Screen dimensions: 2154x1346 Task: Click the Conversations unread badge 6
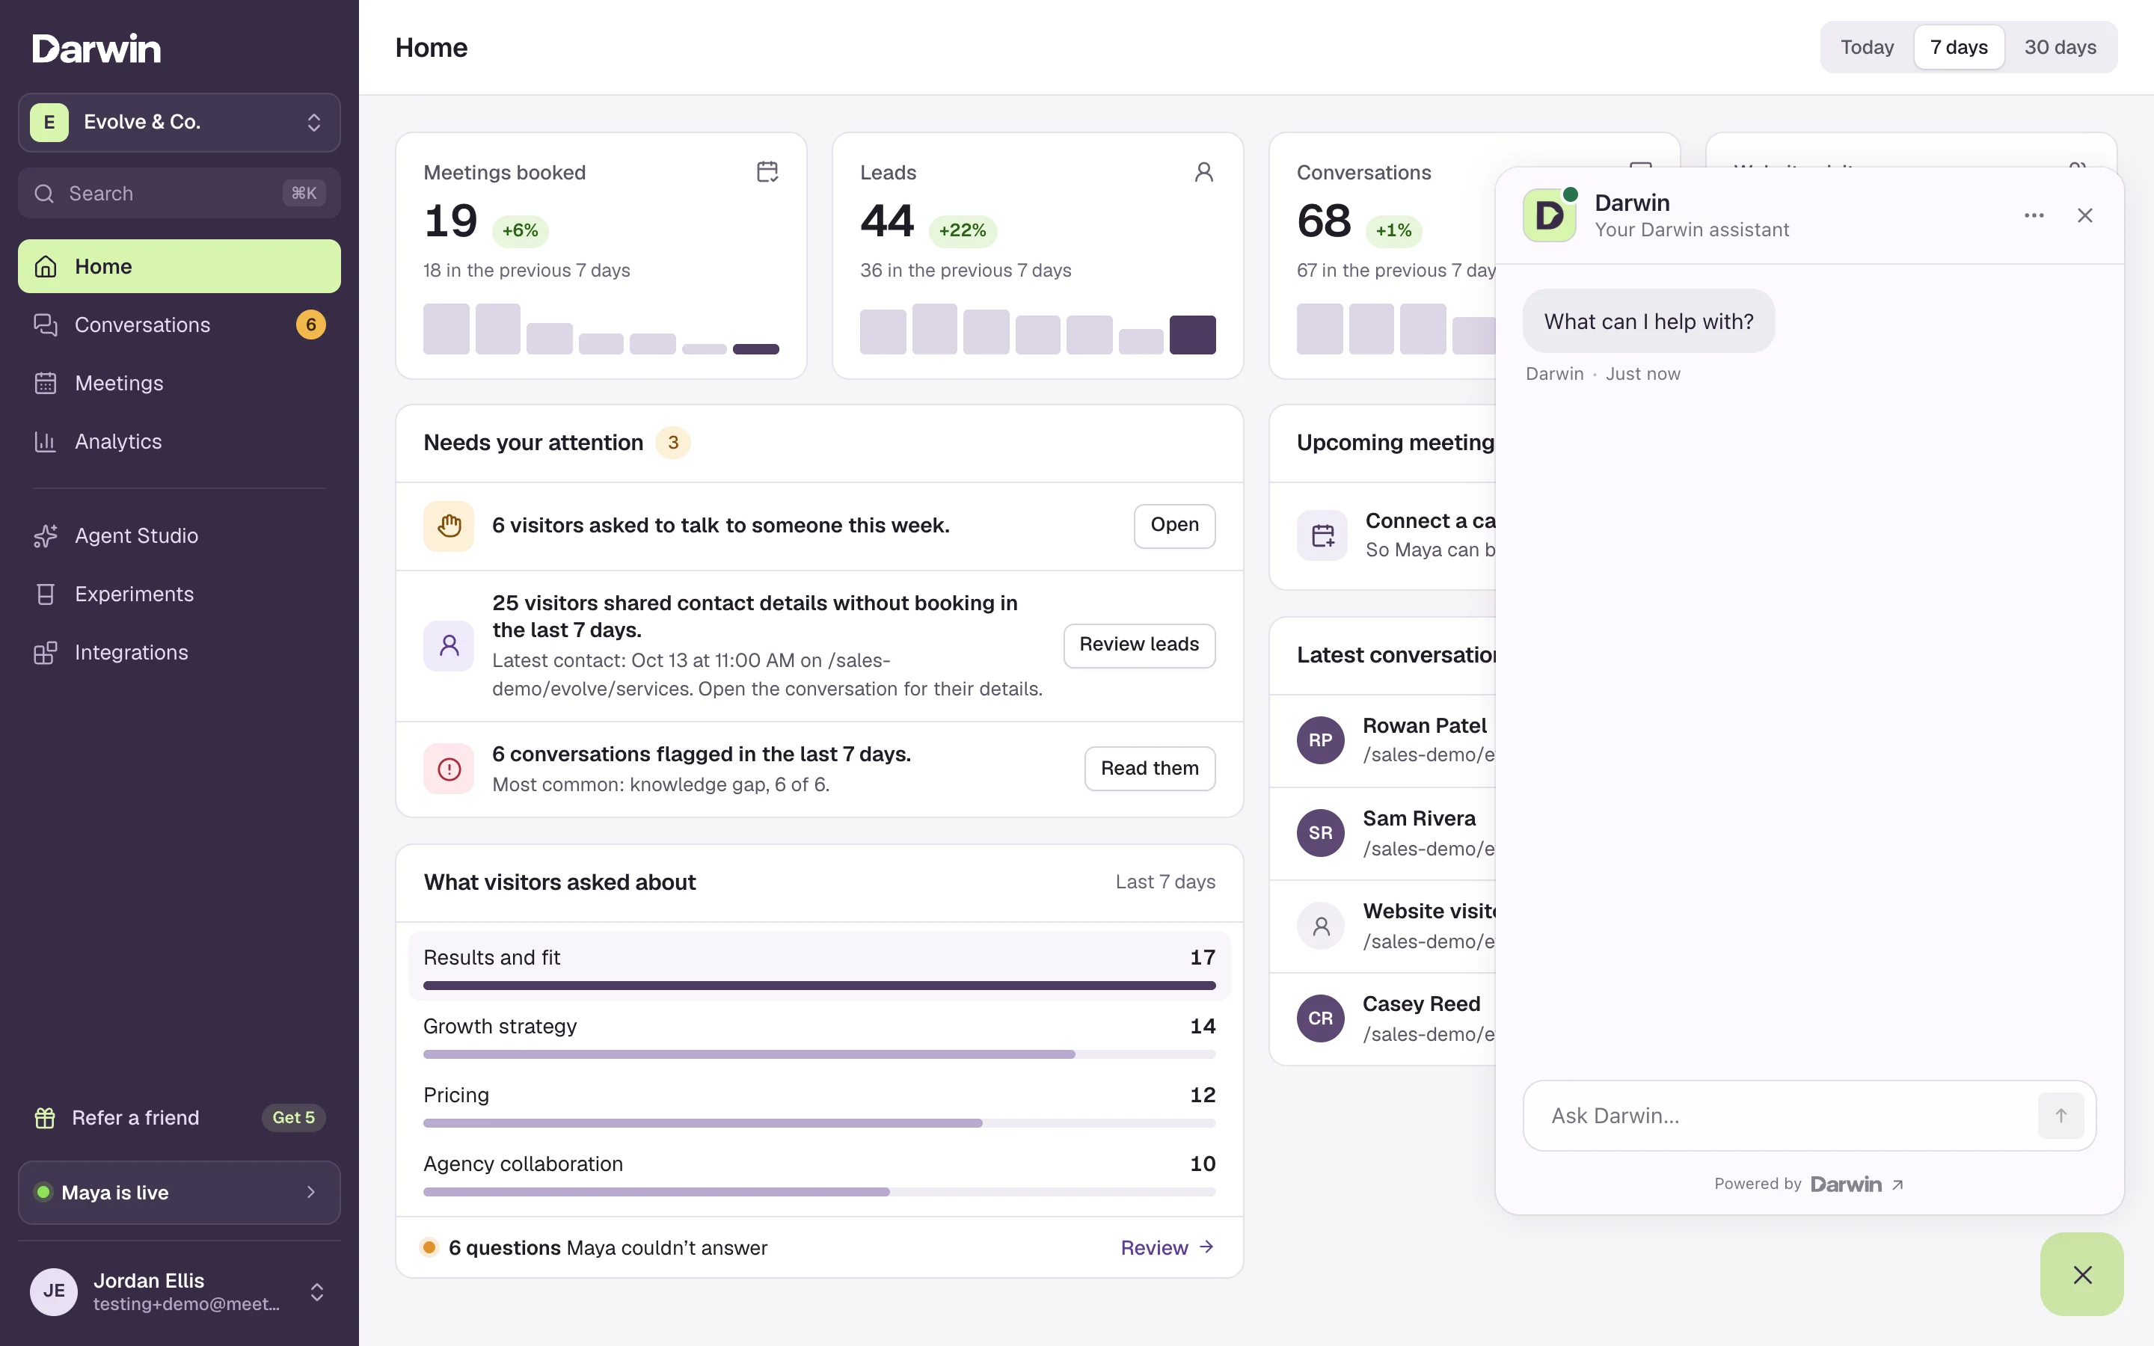coord(310,325)
